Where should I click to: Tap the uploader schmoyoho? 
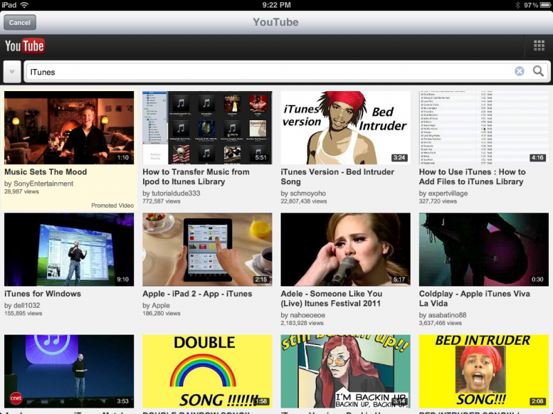click(308, 193)
